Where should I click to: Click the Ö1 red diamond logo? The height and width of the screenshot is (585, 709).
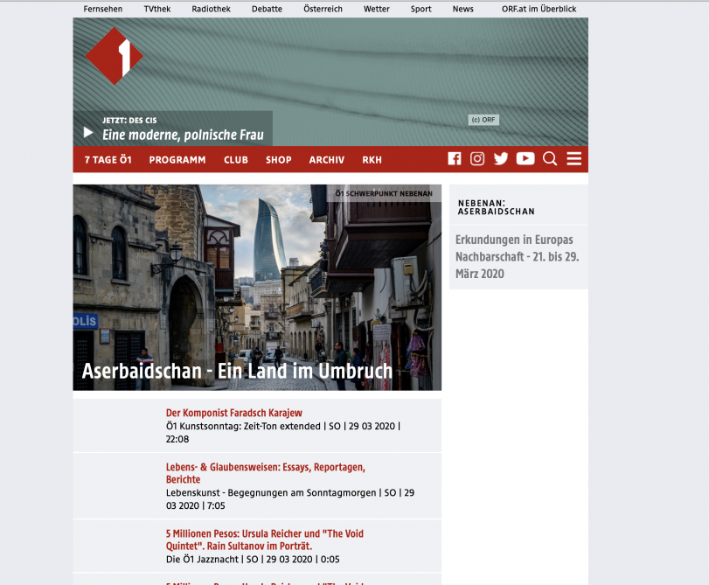click(114, 57)
